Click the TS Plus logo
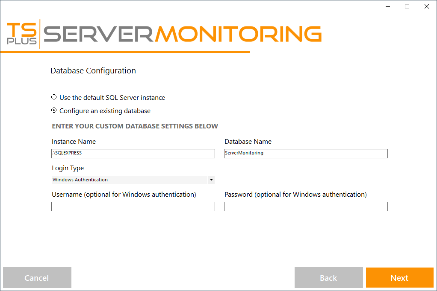This screenshot has width=437, height=291. [x=21, y=34]
